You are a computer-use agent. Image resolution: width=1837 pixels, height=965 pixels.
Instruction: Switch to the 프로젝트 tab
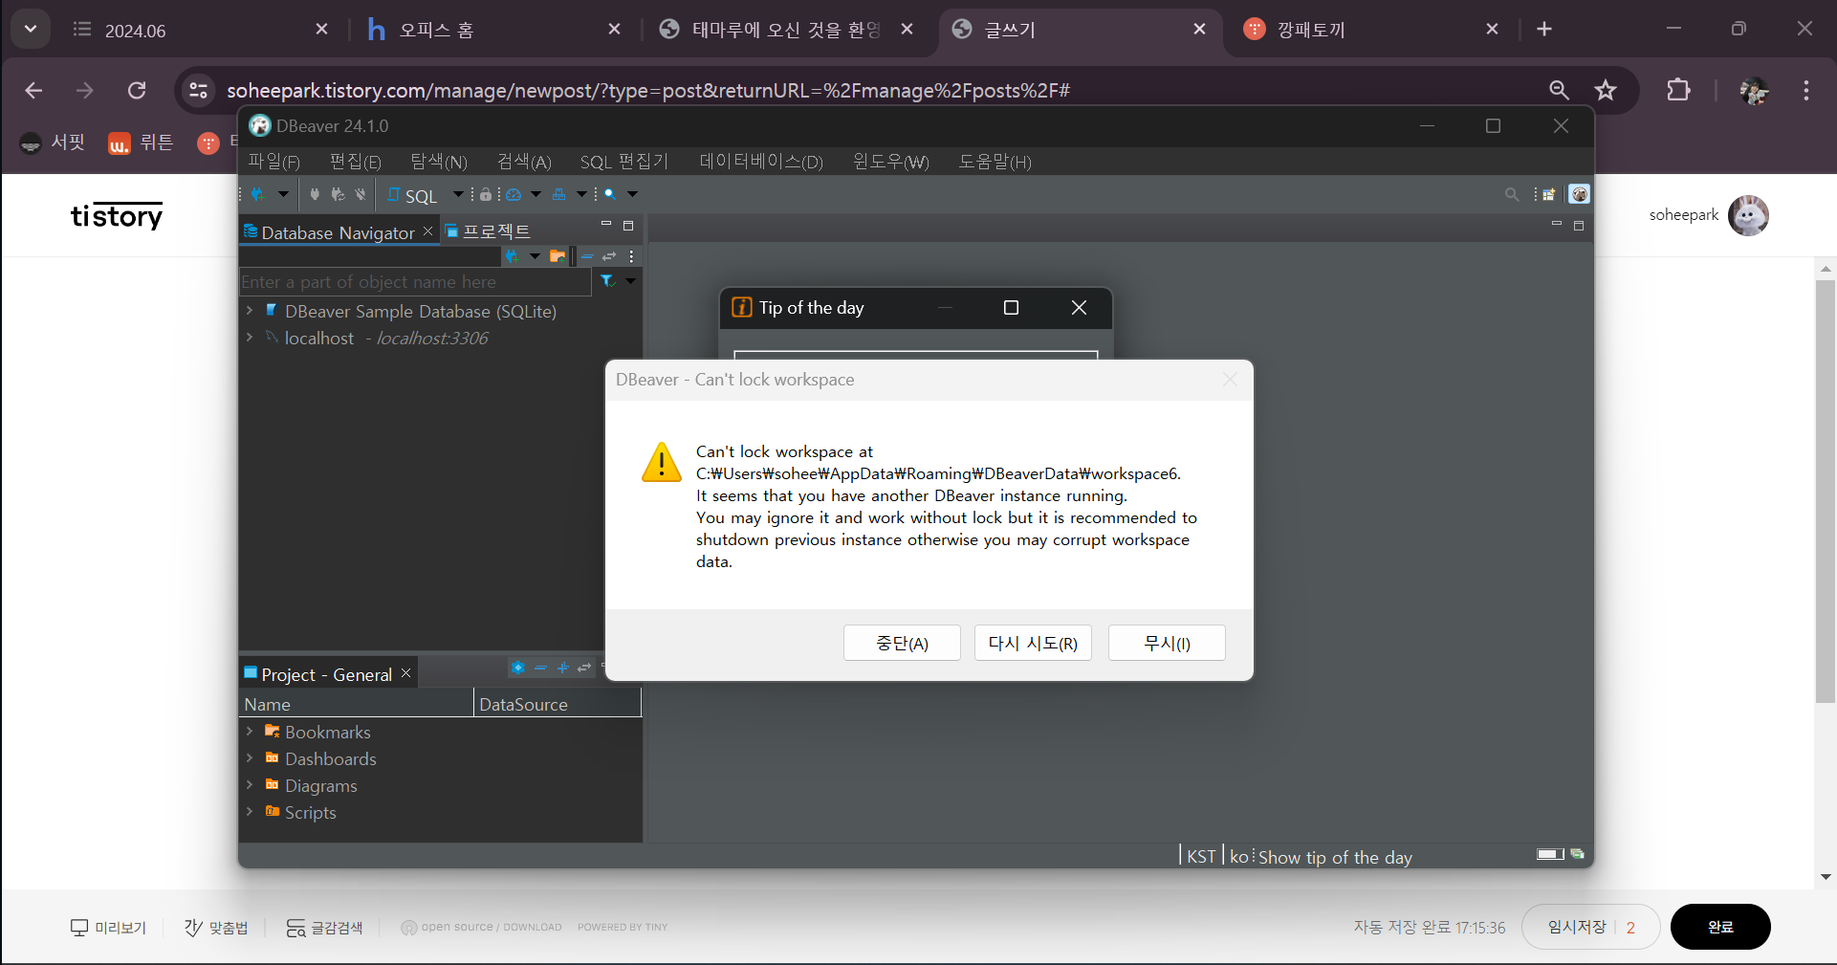point(488,231)
